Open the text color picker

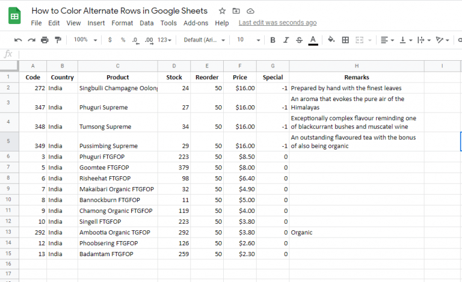pos(313,40)
